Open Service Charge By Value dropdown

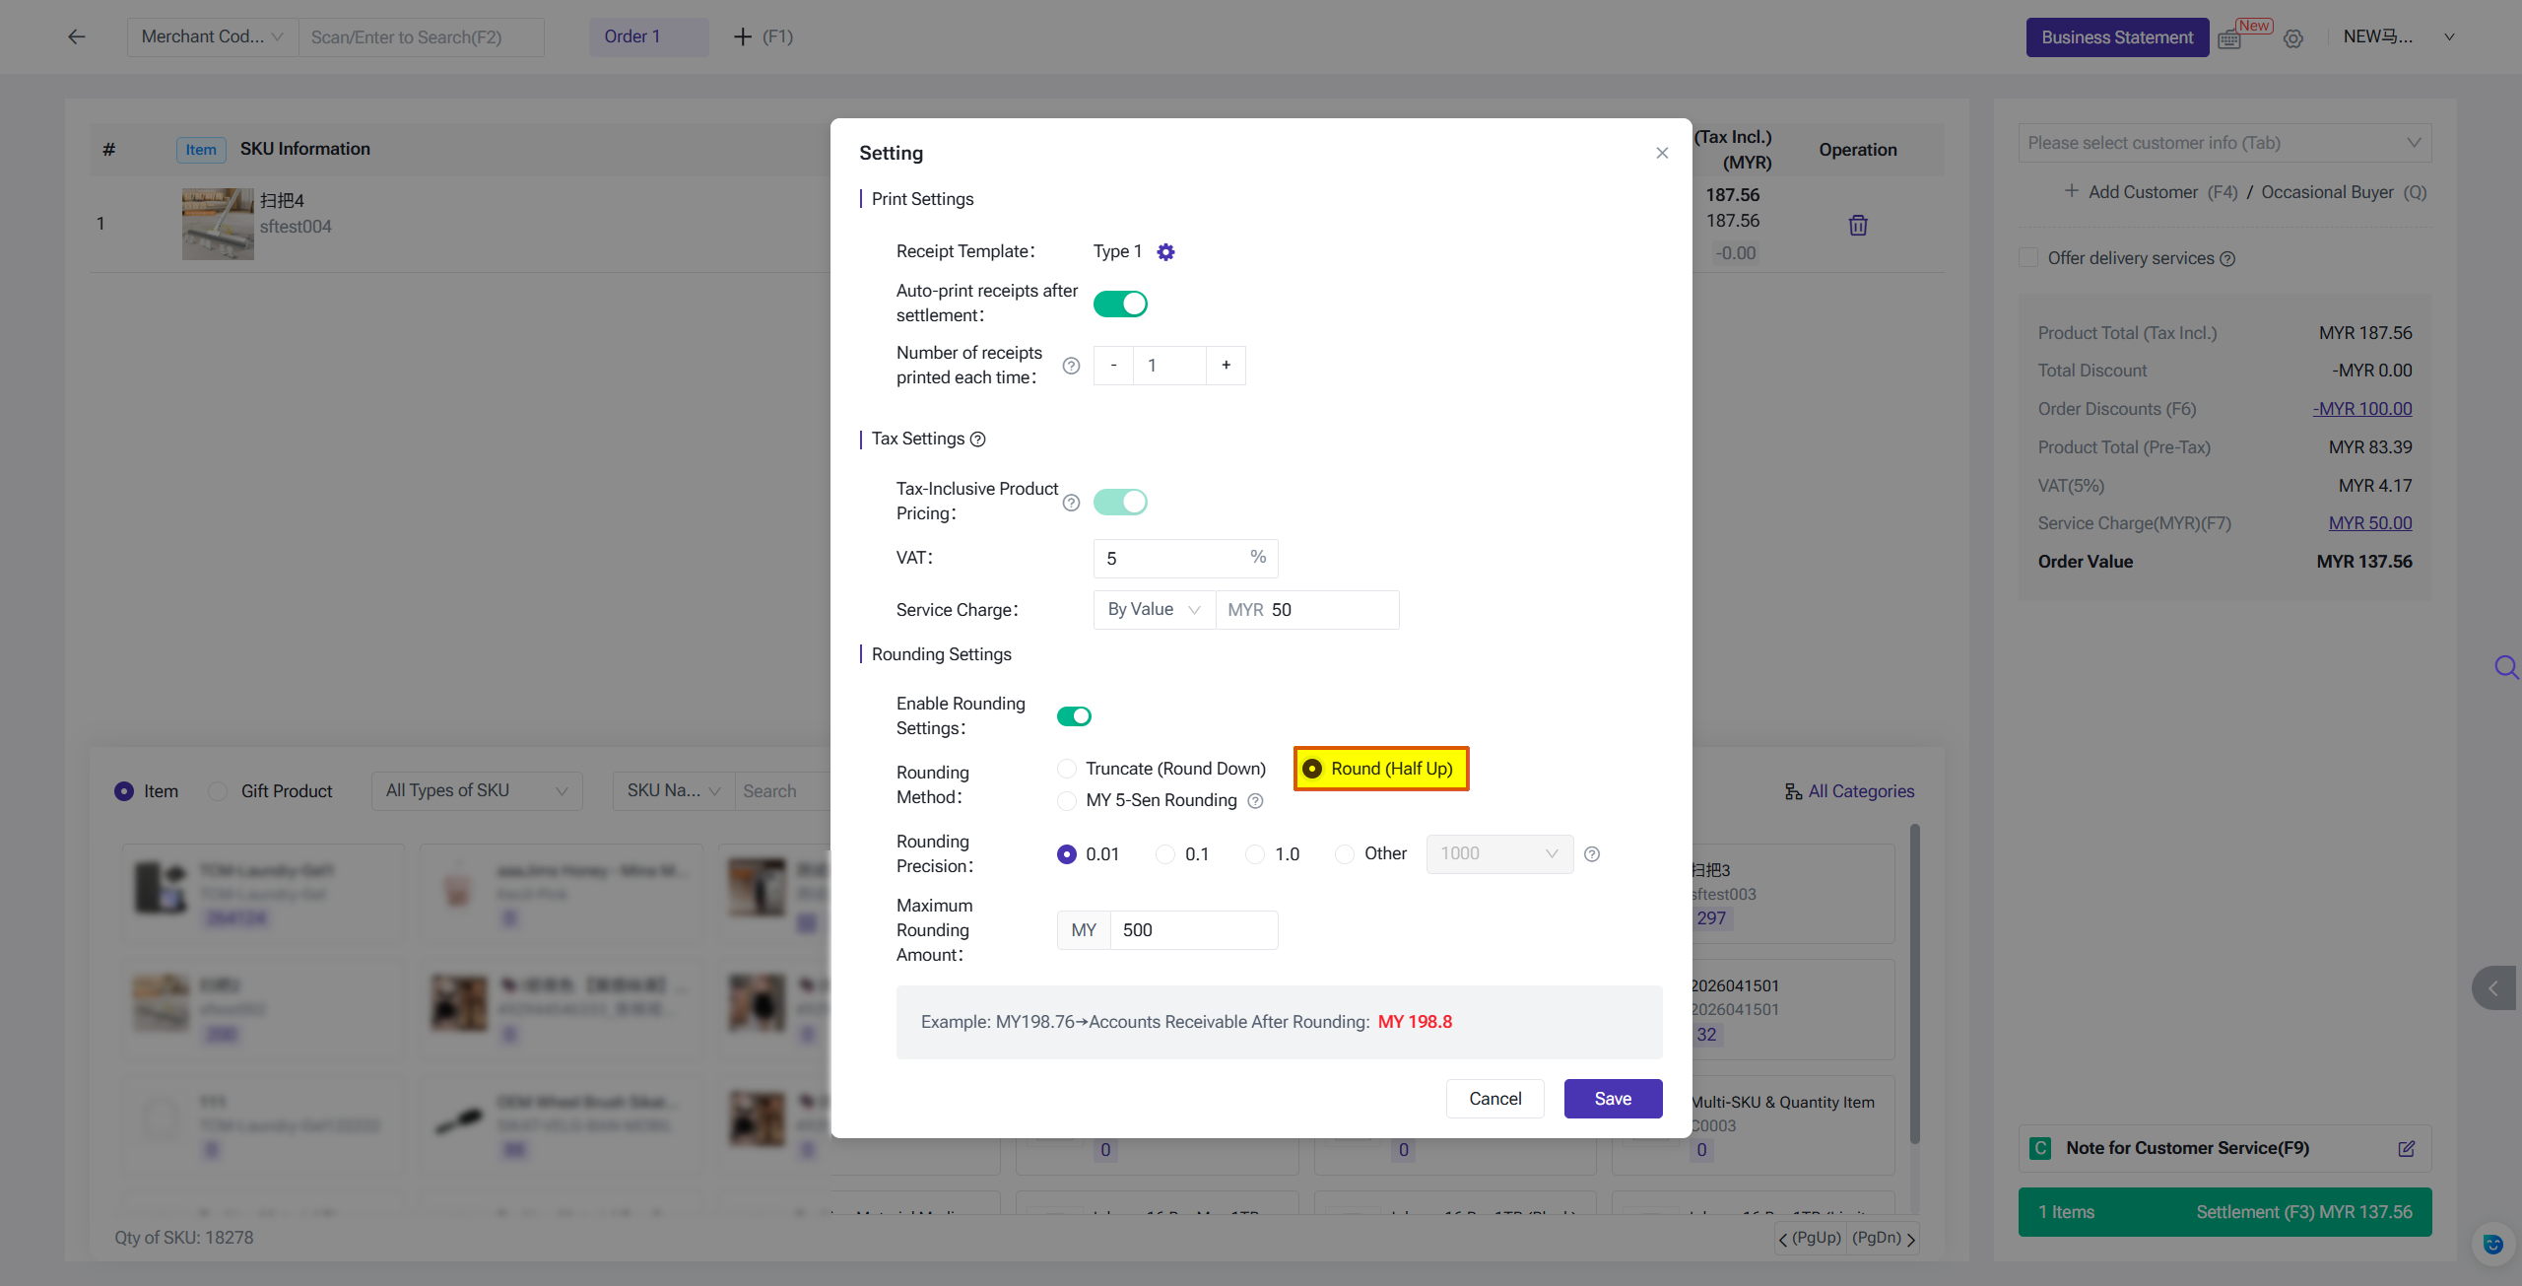click(x=1154, y=610)
